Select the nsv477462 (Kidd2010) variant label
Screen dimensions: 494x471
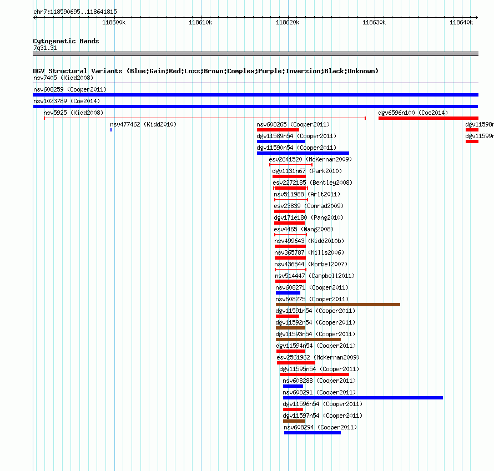pyautogui.click(x=143, y=124)
